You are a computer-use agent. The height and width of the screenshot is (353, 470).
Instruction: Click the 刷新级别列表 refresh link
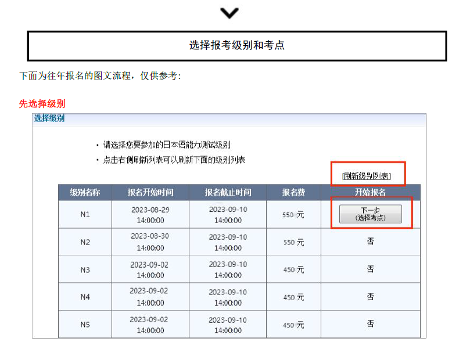point(367,176)
